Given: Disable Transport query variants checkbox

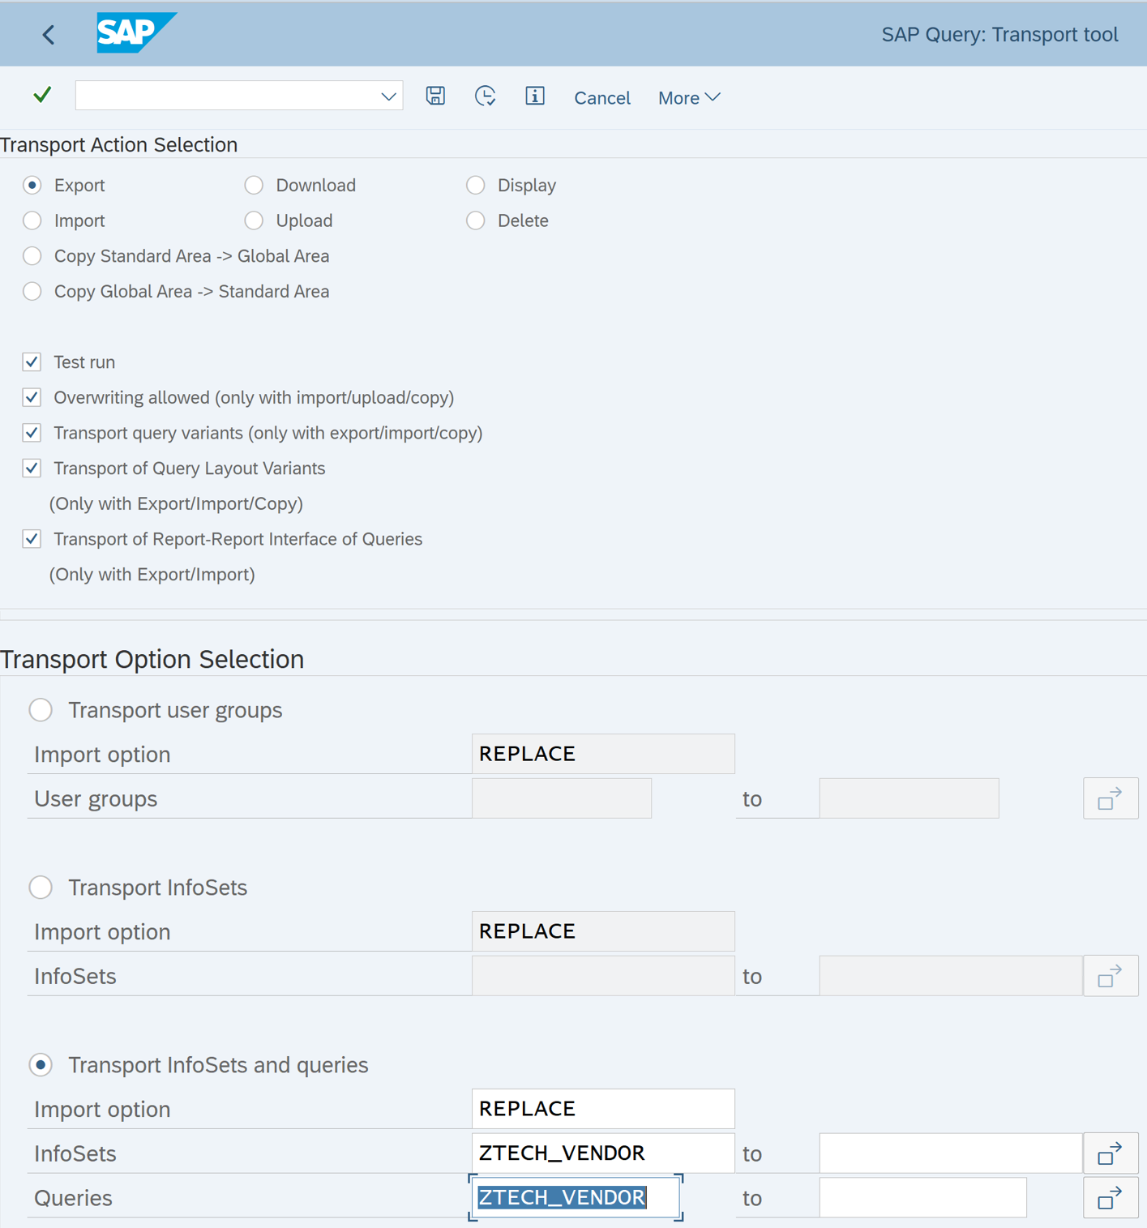Looking at the screenshot, I should coord(32,433).
